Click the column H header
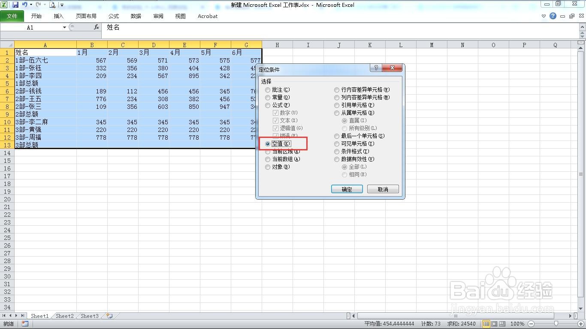The image size is (586, 329). [277, 45]
